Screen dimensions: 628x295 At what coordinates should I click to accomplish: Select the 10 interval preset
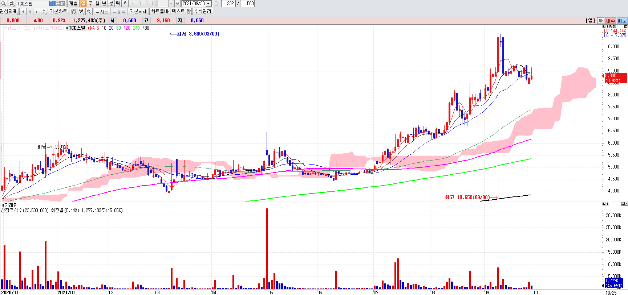click(x=153, y=4)
